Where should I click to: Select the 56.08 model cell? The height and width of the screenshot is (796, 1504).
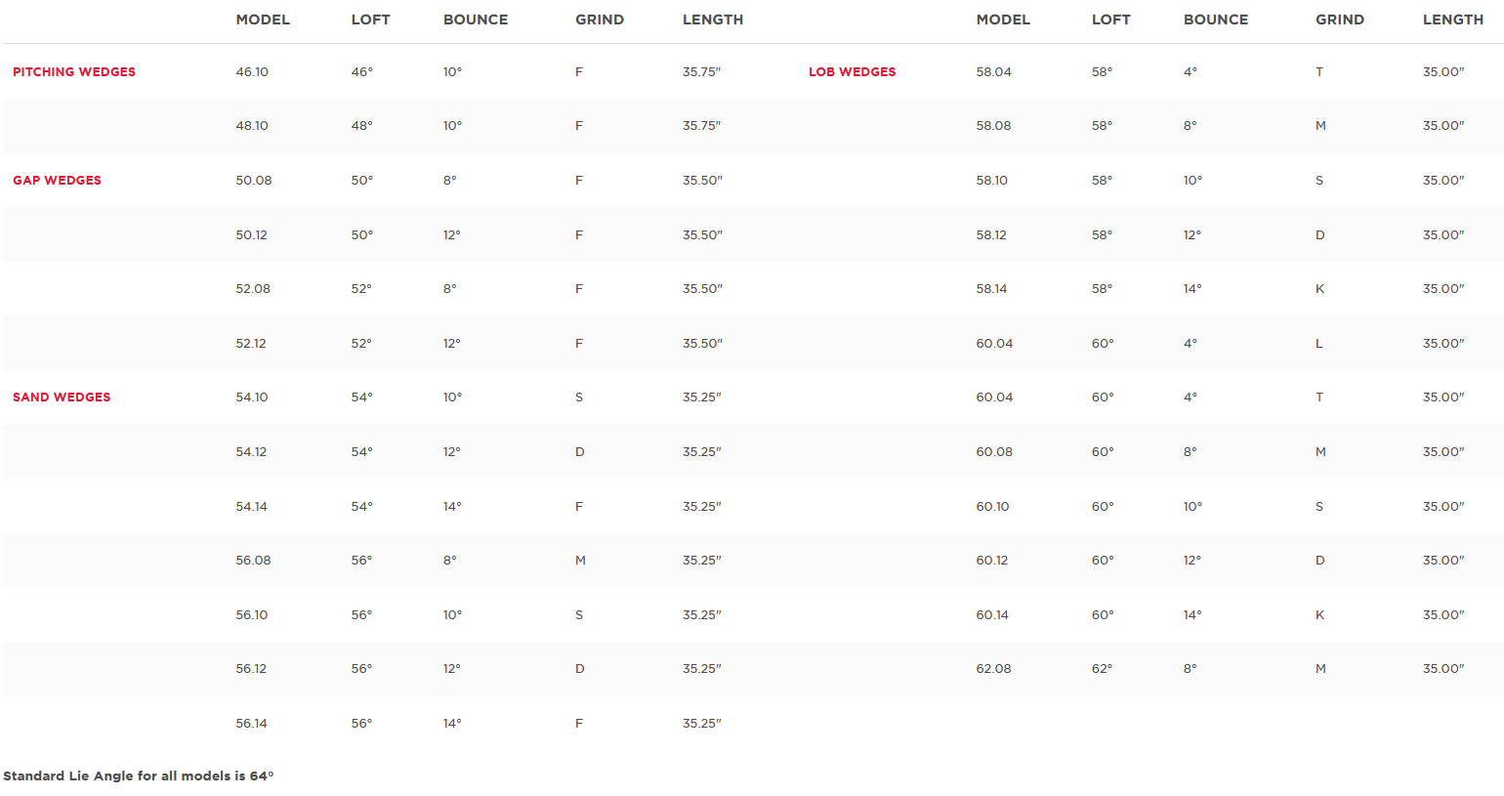pyautogui.click(x=253, y=561)
